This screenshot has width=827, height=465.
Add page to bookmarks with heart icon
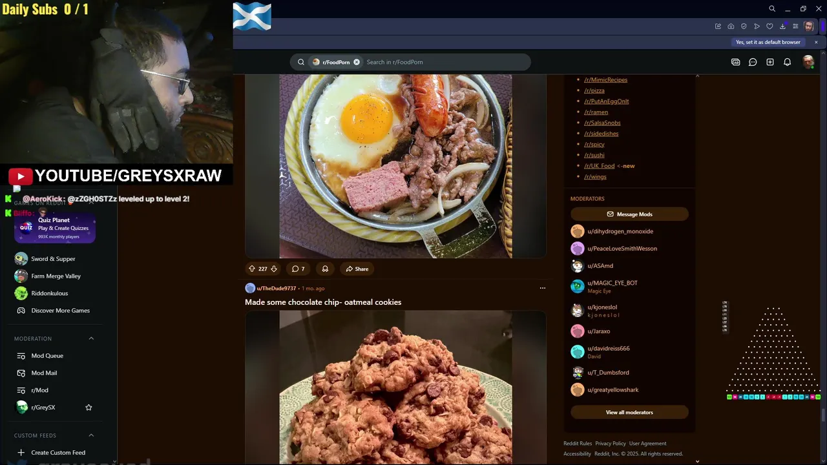click(769, 26)
